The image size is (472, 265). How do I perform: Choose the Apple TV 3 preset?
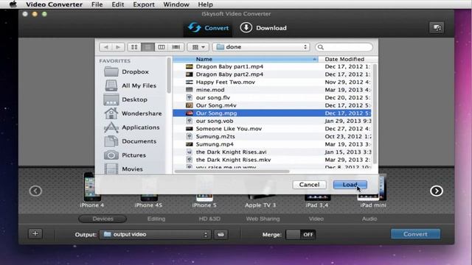[260, 201]
